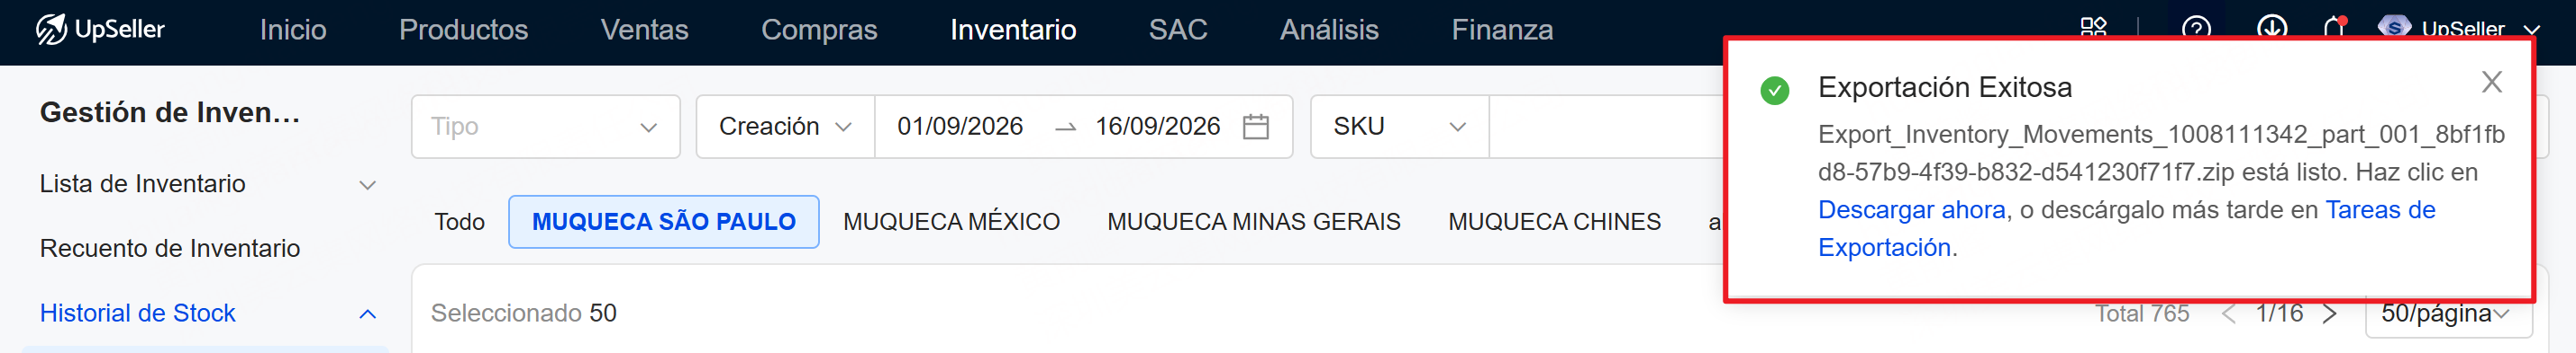Go to next page arrow
This screenshot has height=353, width=2576.
pyautogui.click(x=2329, y=314)
